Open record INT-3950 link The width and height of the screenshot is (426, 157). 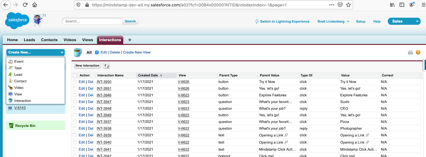tap(104, 82)
